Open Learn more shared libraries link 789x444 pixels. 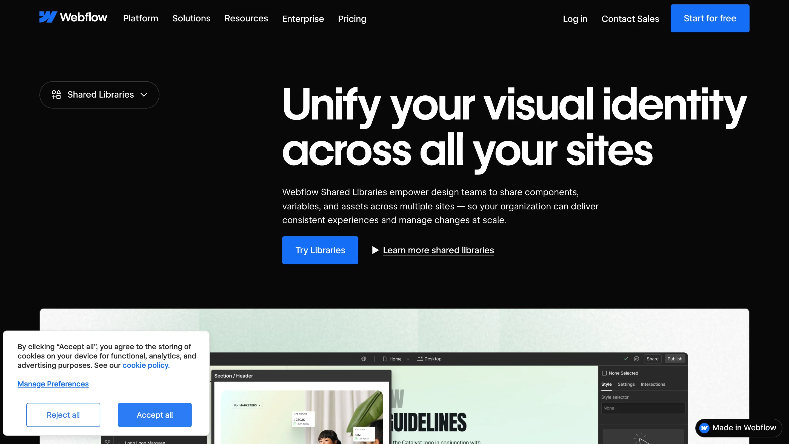pos(438,250)
